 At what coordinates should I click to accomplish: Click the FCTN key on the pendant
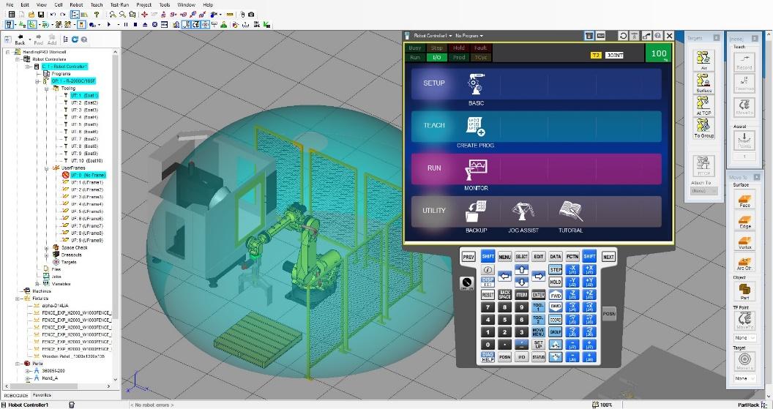click(572, 257)
